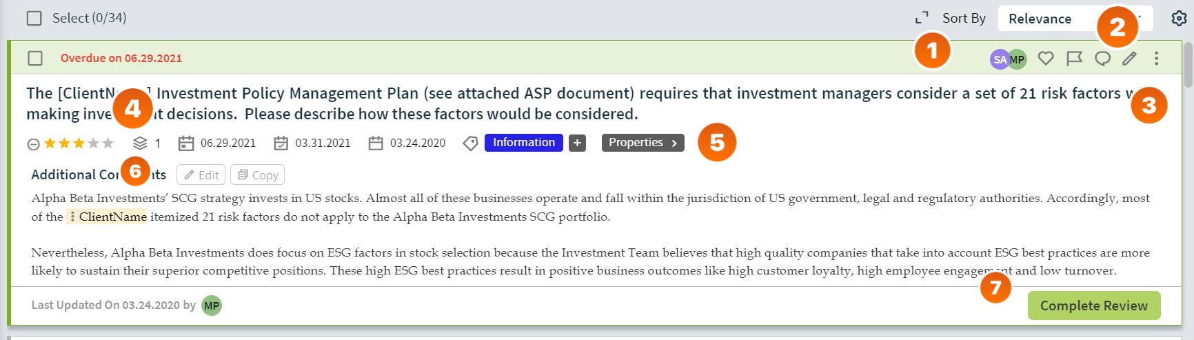This screenshot has height=340, width=1194.
Task: Expand the Properties chevron button
Action: tap(643, 143)
